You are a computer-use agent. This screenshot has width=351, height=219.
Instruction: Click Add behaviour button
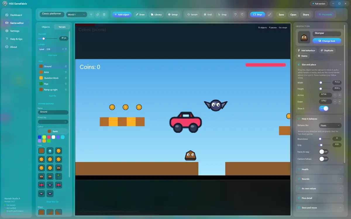point(307,51)
